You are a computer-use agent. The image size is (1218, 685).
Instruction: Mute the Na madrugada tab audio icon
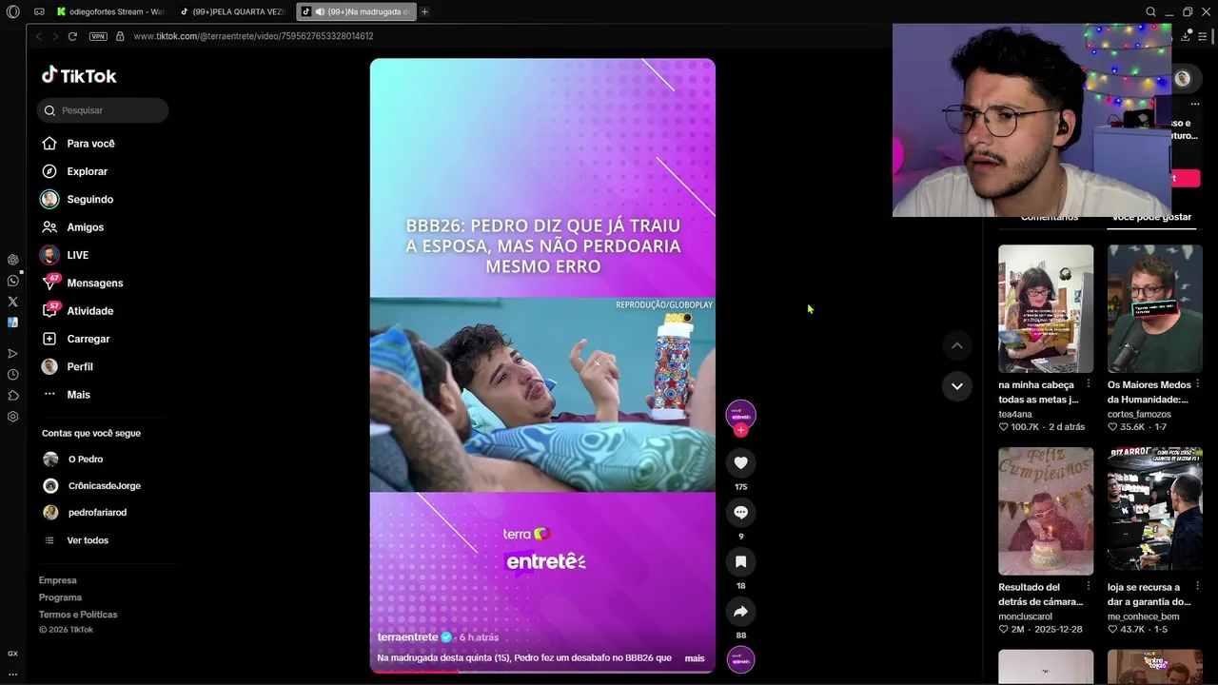click(x=320, y=11)
